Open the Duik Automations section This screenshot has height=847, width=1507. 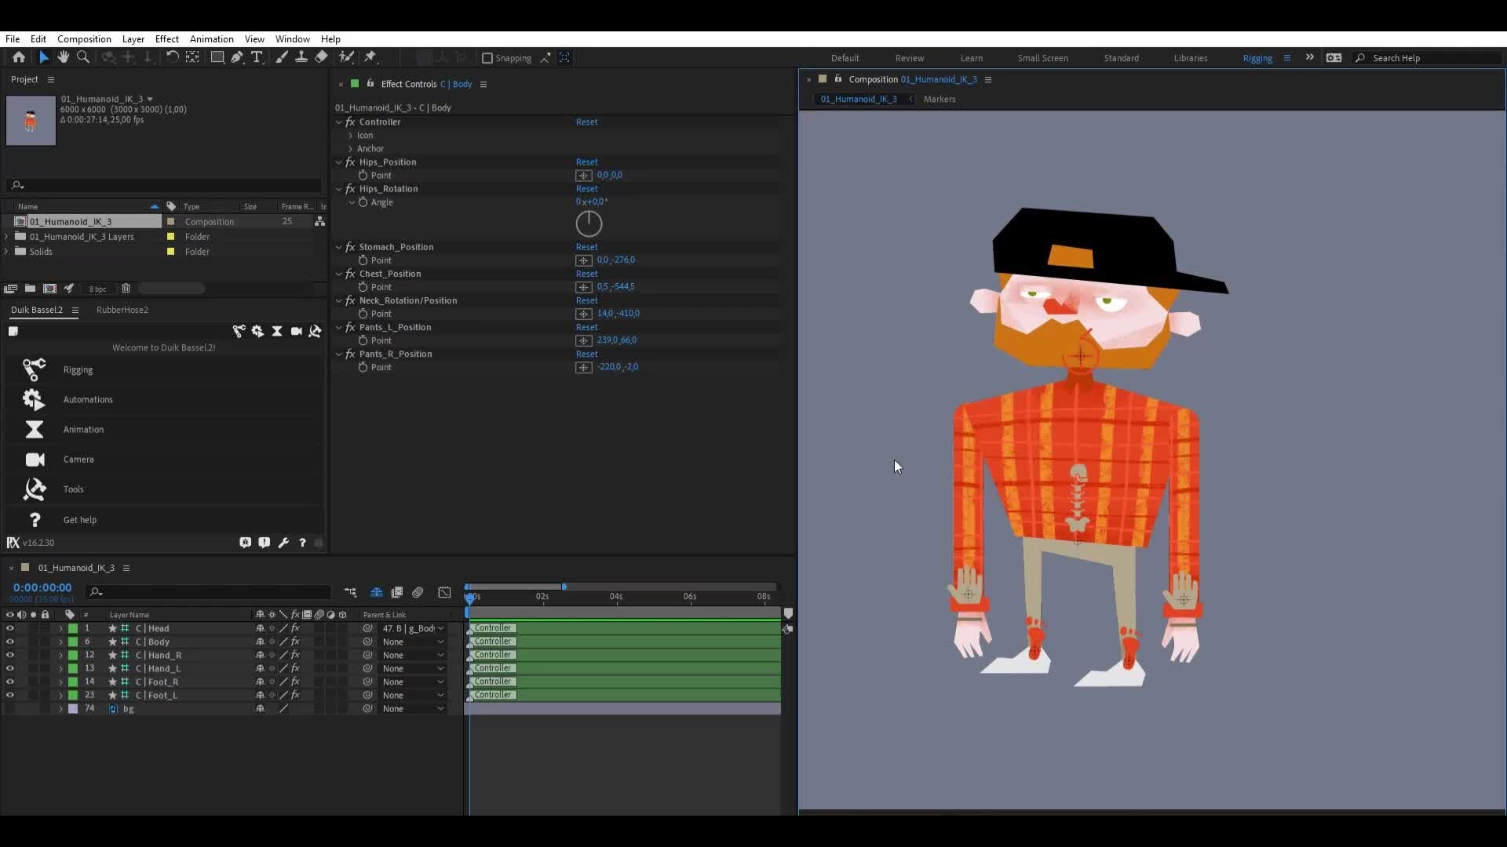coord(88,399)
